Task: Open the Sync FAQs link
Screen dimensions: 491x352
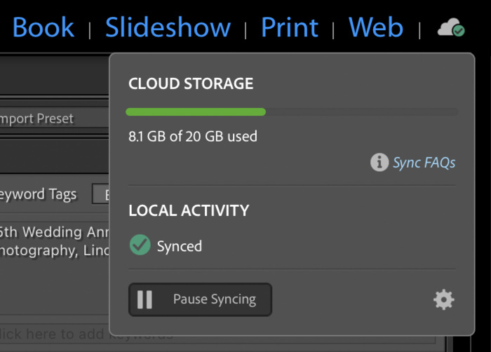Action: click(x=424, y=163)
